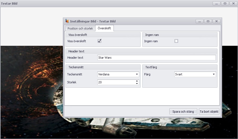The width and height of the screenshot is (238, 139).
Task: Enable the Ingen ram checkbox
Action: tap(176, 41)
